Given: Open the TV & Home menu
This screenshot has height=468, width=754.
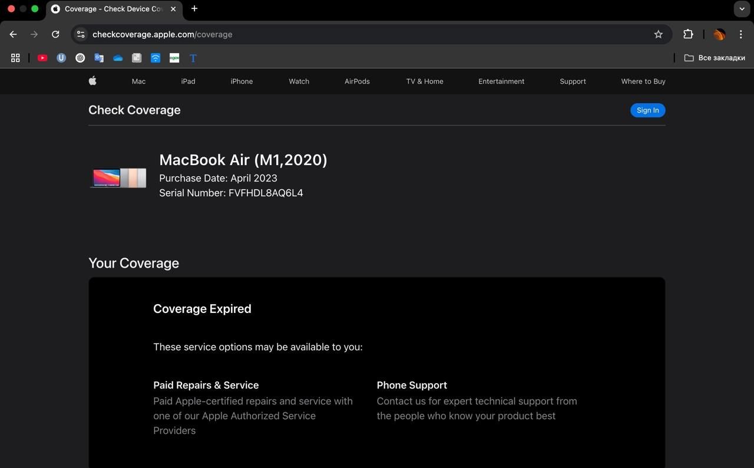Looking at the screenshot, I should coord(425,81).
